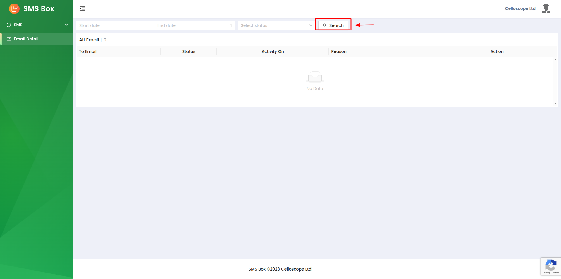Click the empty inbox No Data icon
Viewport: 561px width, 279px height.
pos(315,77)
